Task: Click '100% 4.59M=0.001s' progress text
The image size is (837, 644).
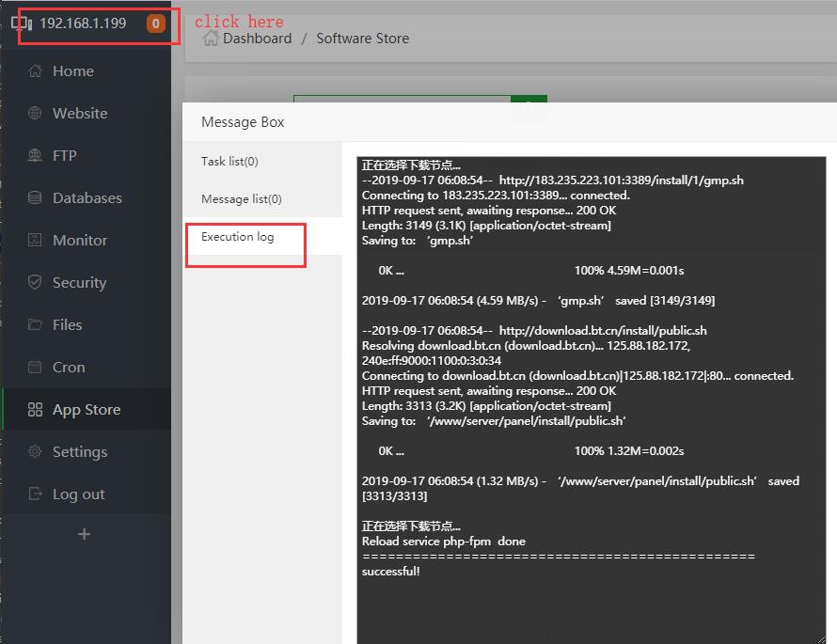Action: pyautogui.click(x=629, y=271)
